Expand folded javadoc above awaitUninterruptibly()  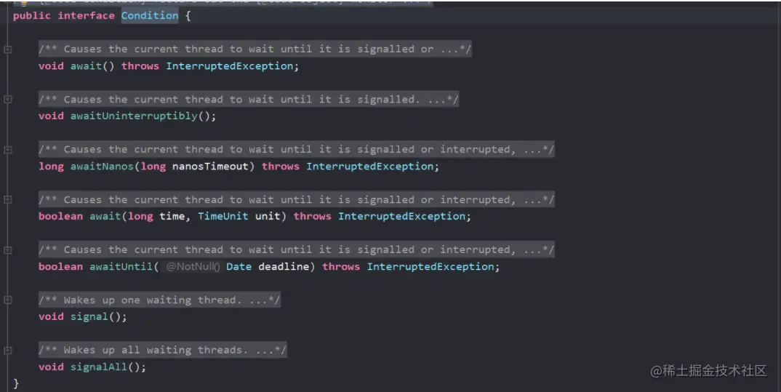(x=7, y=99)
